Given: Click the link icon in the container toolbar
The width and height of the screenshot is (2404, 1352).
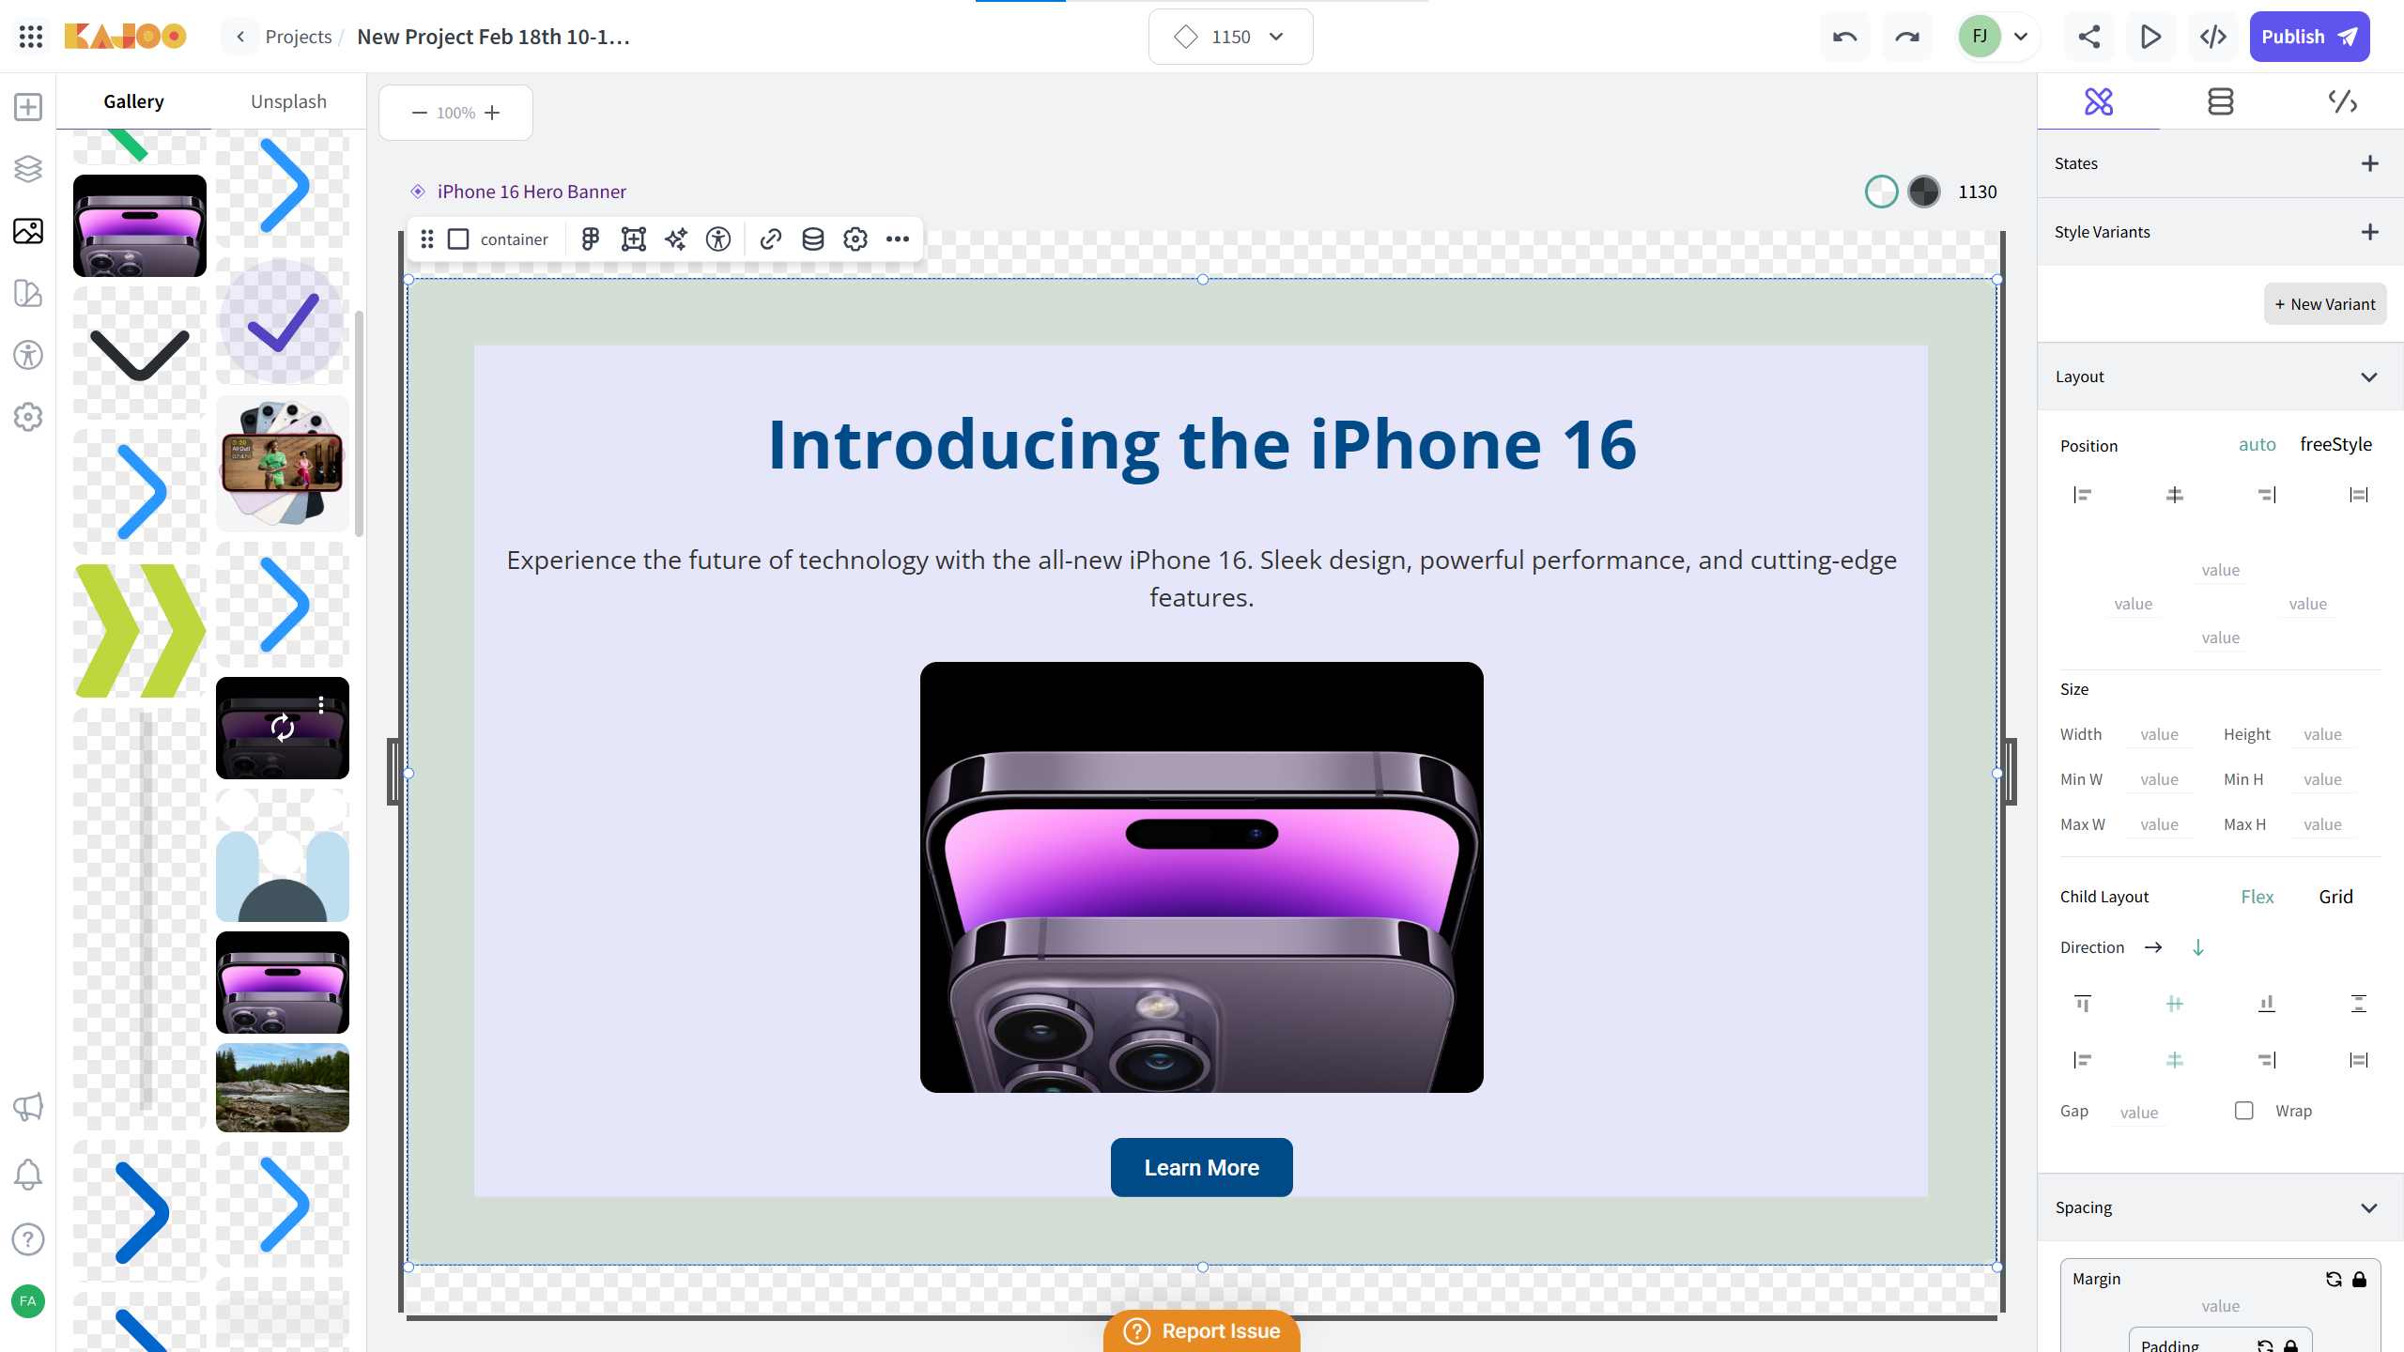Looking at the screenshot, I should tap(771, 239).
